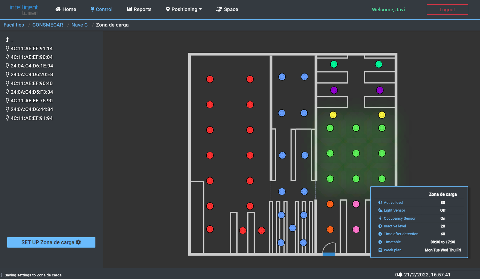The height and width of the screenshot is (279, 480).
Task: Go to CONSMECAR breadcrumb link
Action: tap(48, 25)
